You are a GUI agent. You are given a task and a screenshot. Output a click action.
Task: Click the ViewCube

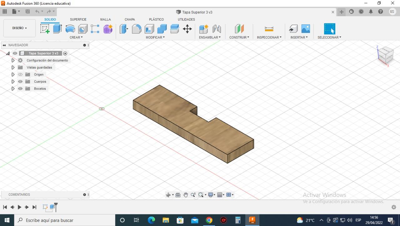tap(386, 55)
